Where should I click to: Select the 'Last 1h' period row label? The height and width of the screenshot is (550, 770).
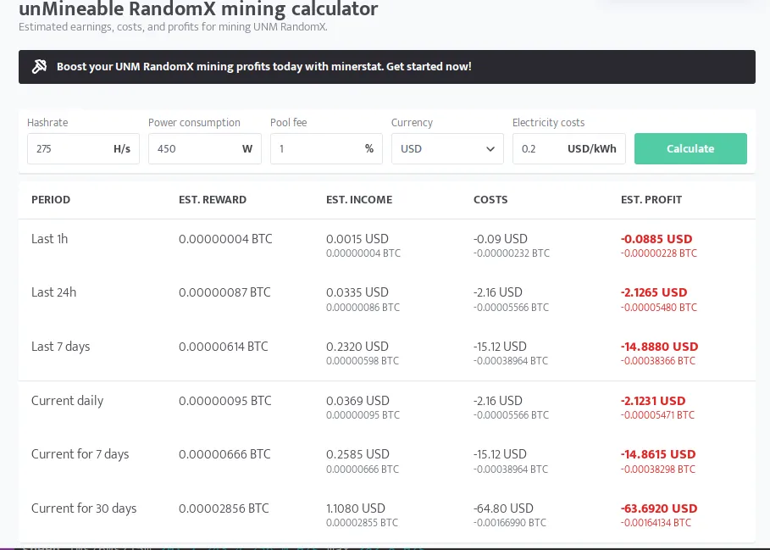[x=50, y=239]
